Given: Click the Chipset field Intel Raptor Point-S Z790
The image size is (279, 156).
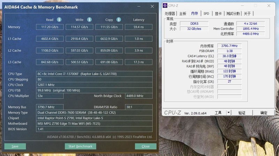Looking at the screenshot, I should [x=94, y=118].
